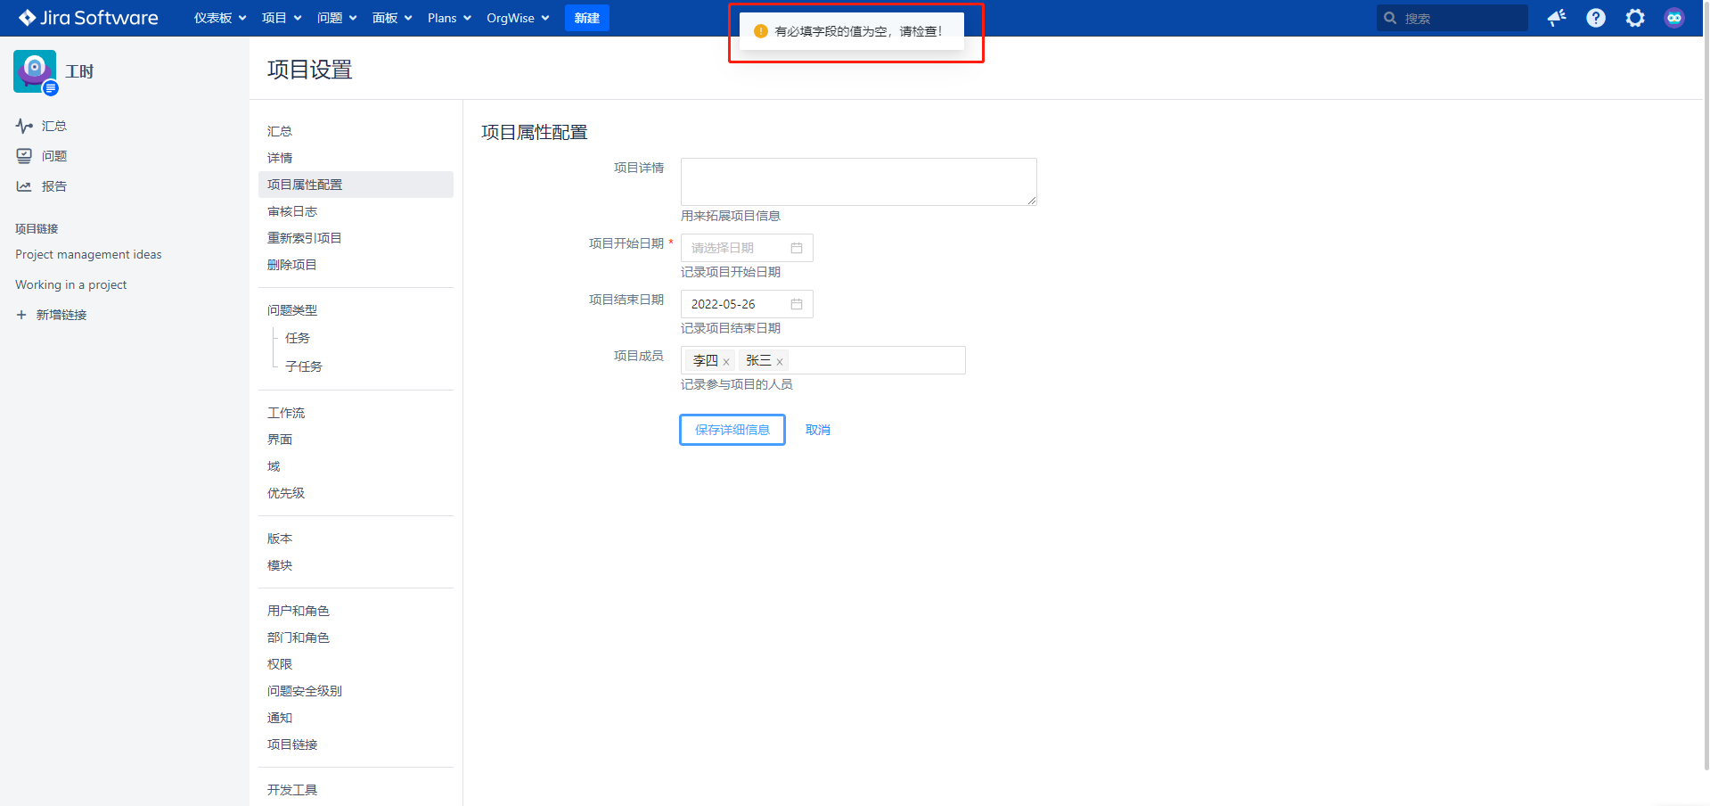Open the settings gear icon
The width and height of the screenshot is (1710, 806).
click(1635, 18)
